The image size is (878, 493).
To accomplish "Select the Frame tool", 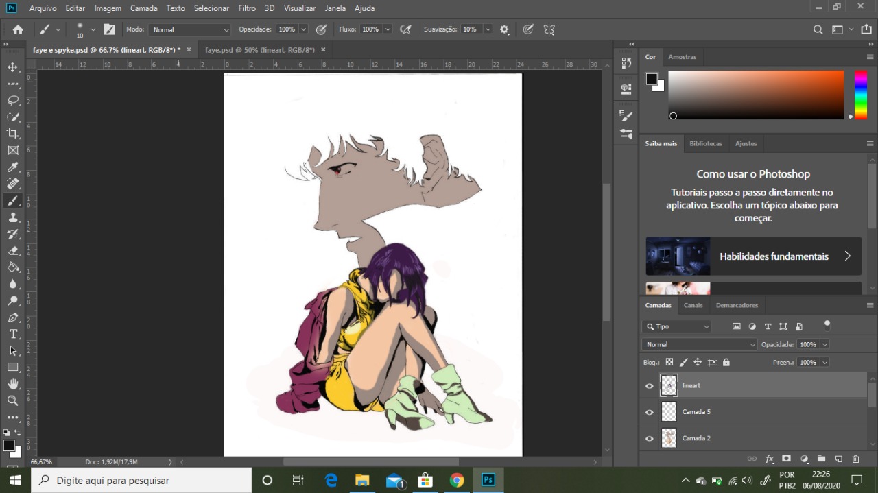I will click(x=12, y=150).
